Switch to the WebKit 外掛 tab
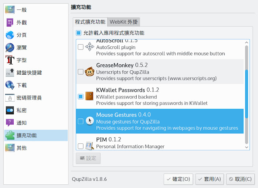 coord(124,22)
